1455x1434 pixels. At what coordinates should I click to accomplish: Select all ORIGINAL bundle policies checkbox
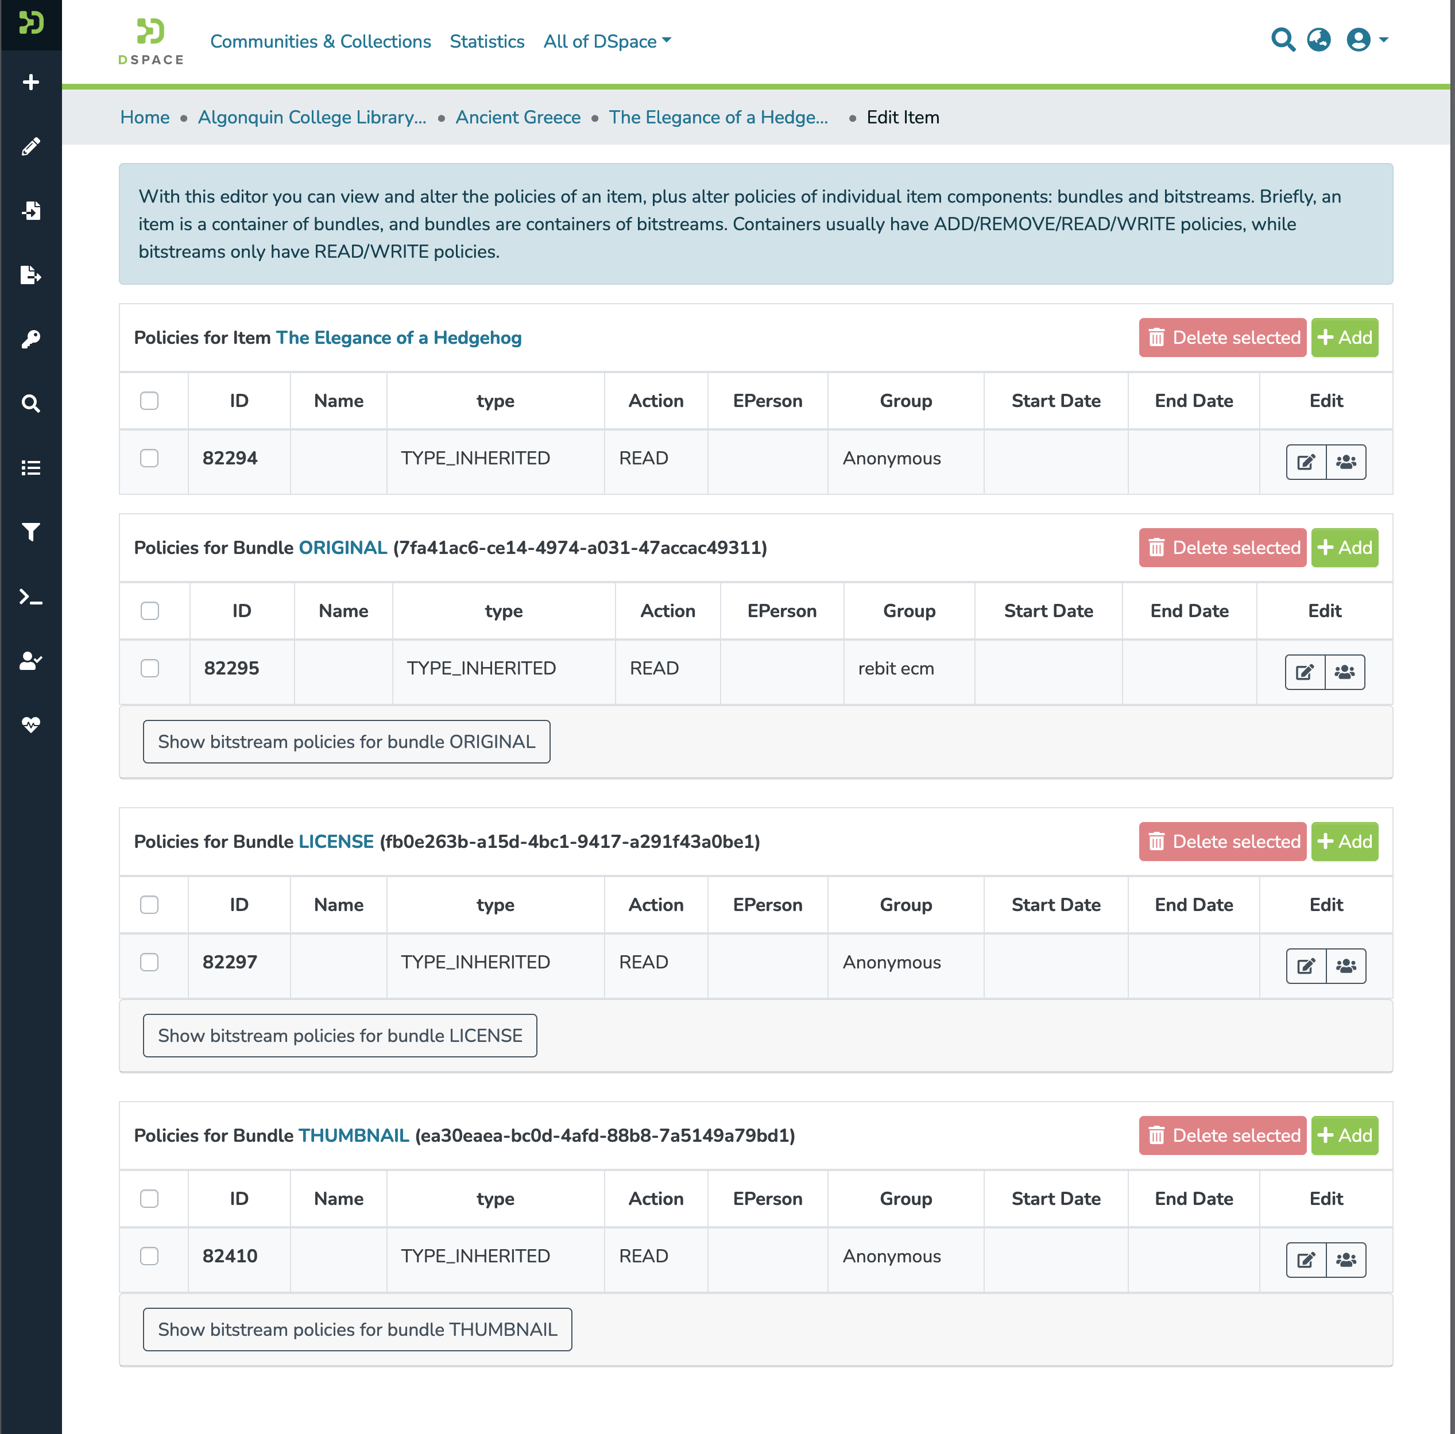point(150,610)
